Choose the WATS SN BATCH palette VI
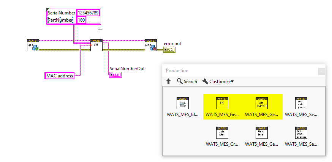This screenshot has width=332, height=162. tap(262, 103)
